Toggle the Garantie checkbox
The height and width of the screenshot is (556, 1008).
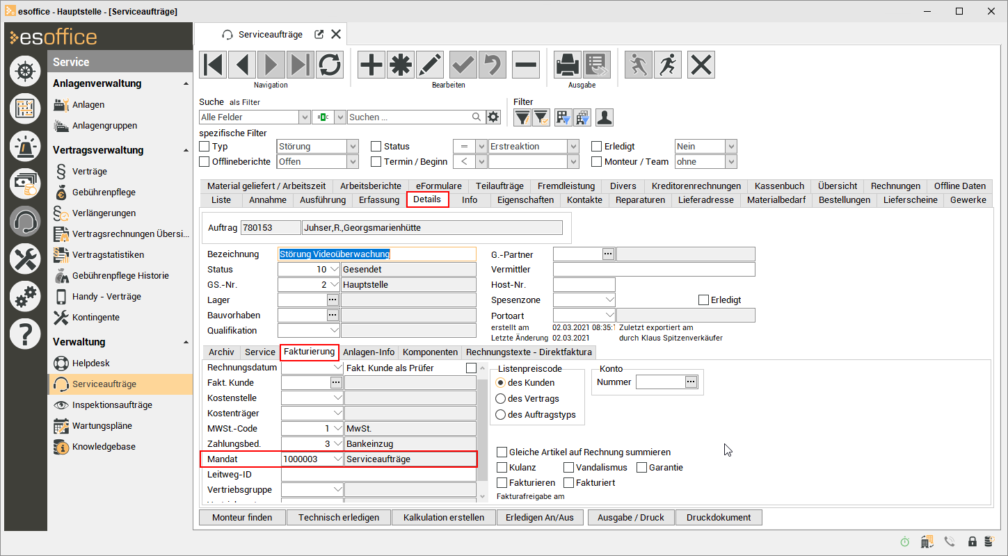coord(642,468)
